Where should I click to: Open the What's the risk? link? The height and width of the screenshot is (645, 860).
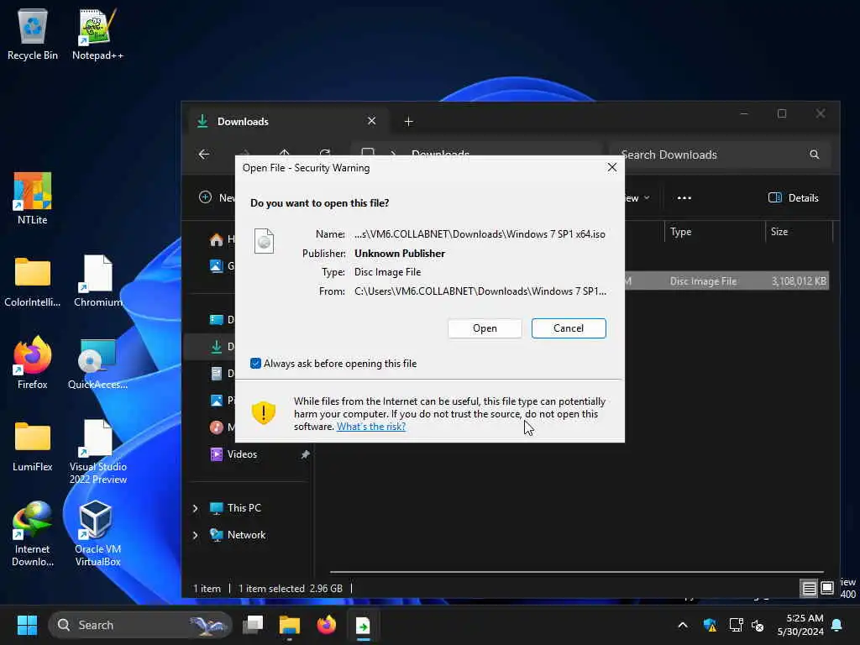pyautogui.click(x=370, y=426)
